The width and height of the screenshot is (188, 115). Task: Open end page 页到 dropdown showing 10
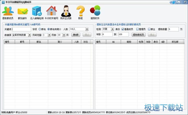click(x=64, y=35)
